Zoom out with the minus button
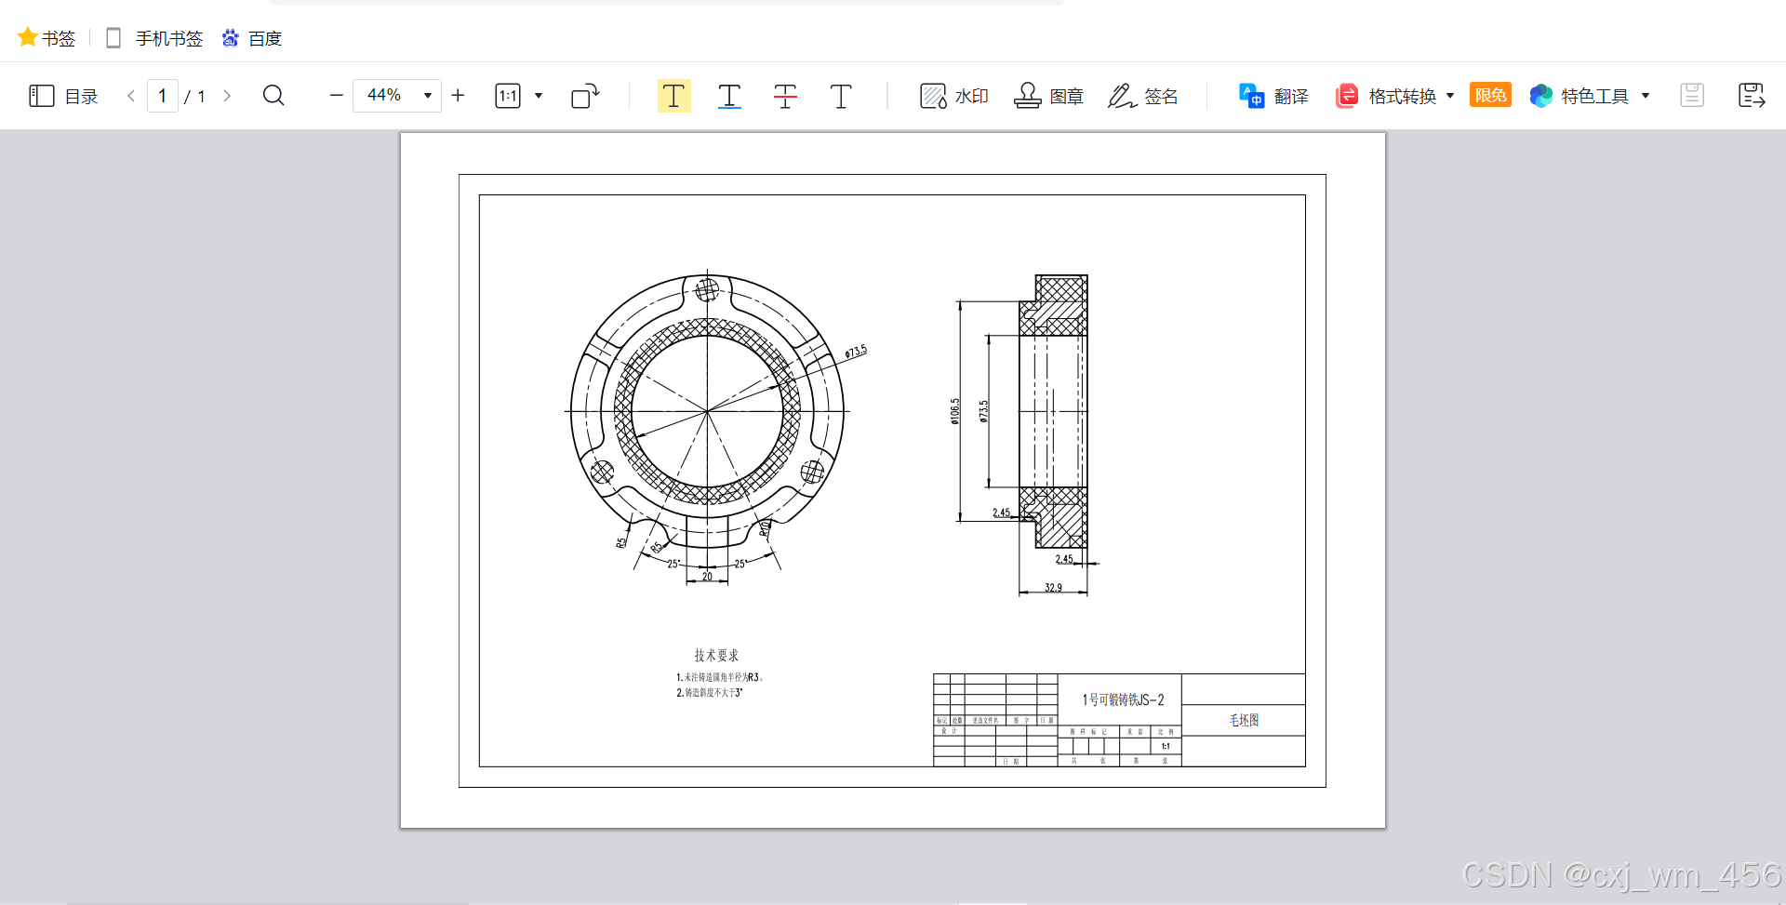Image resolution: width=1786 pixels, height=905 pixels. 337,96
